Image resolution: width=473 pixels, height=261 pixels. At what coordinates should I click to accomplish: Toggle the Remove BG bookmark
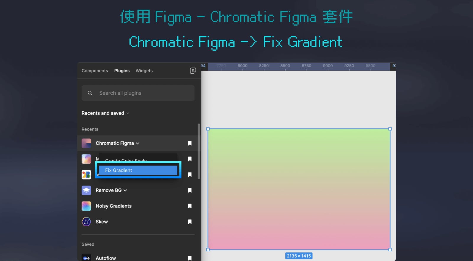(x=190, y=190)
